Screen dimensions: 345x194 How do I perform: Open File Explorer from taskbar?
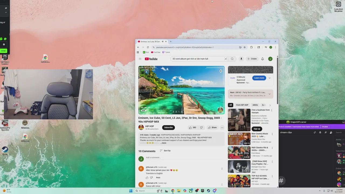pyautogui.click(x=179, y=191)
